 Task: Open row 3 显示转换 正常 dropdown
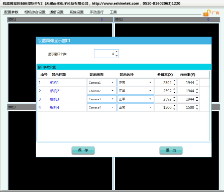point(136,99)
